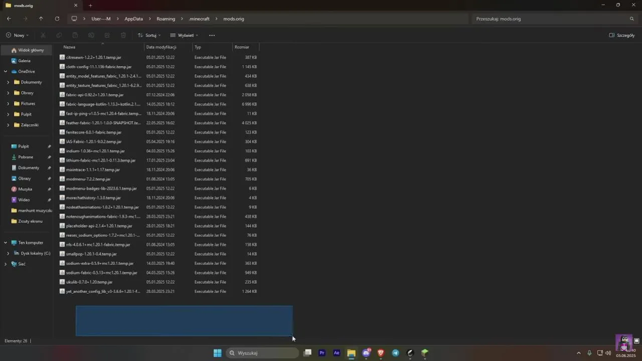This screenshot has width=642, height=361.
Task: Expand the OneDrive tree node
Action: point(6,72)
